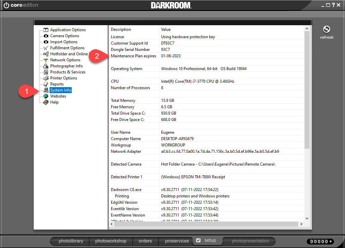Open Websites entry
The image size is (345, 248).
(58, 96)
